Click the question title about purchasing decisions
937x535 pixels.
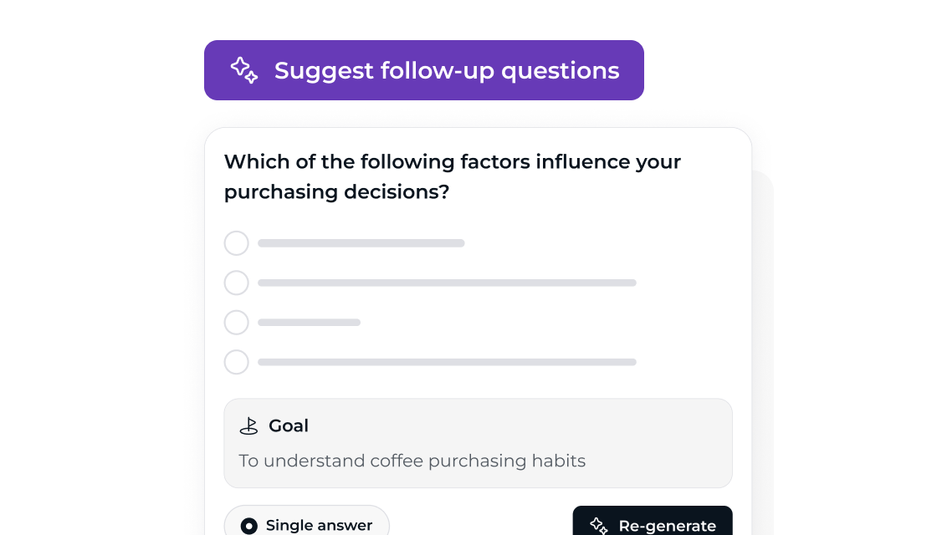pos(453,176)
